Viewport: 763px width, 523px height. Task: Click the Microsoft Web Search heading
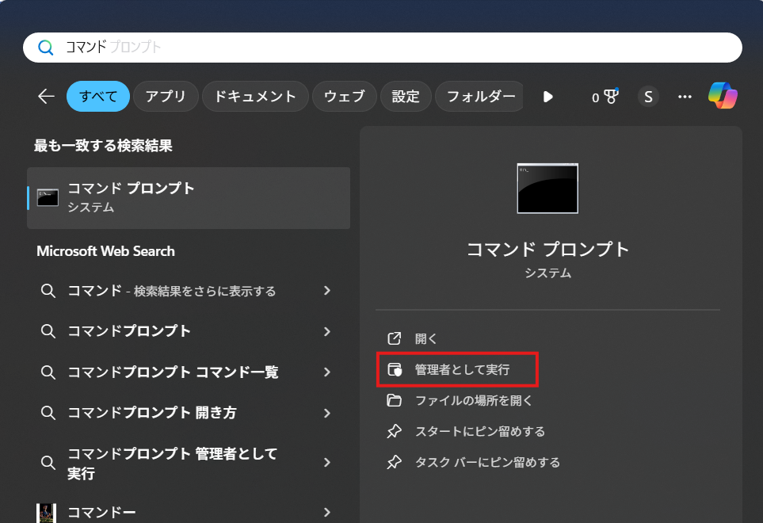tap(105, 251)
